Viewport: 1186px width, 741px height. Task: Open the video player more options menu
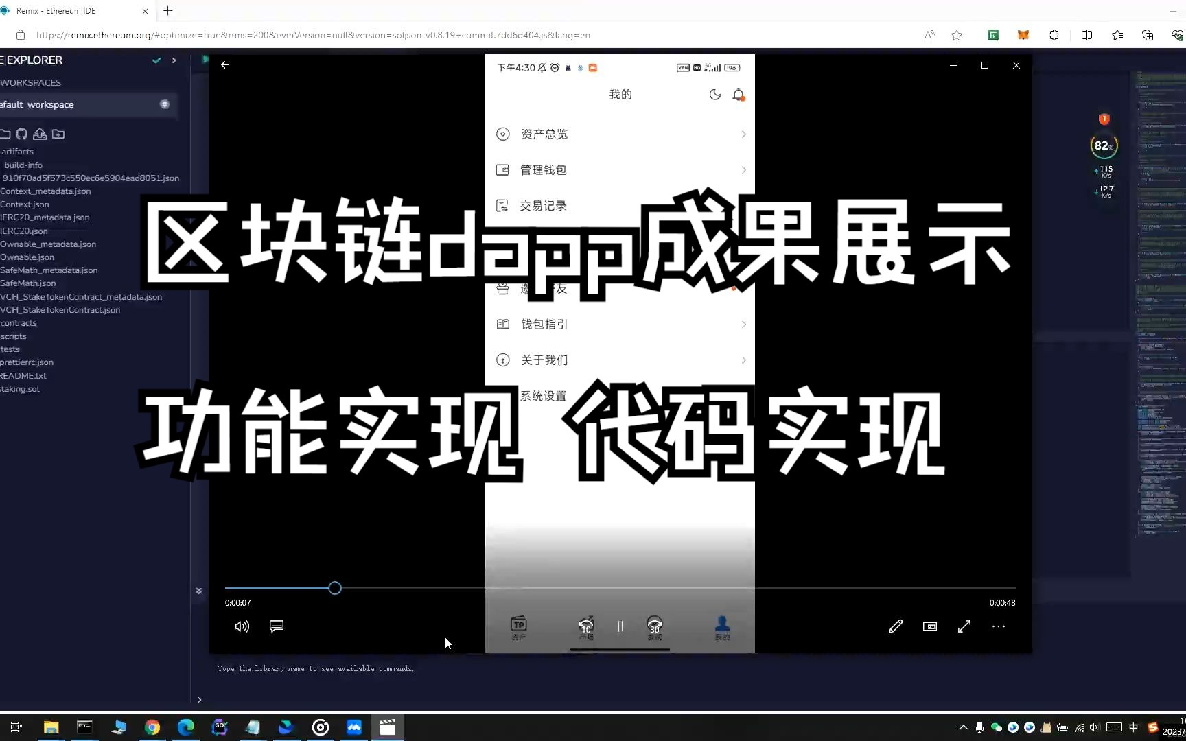coord(999,626)
